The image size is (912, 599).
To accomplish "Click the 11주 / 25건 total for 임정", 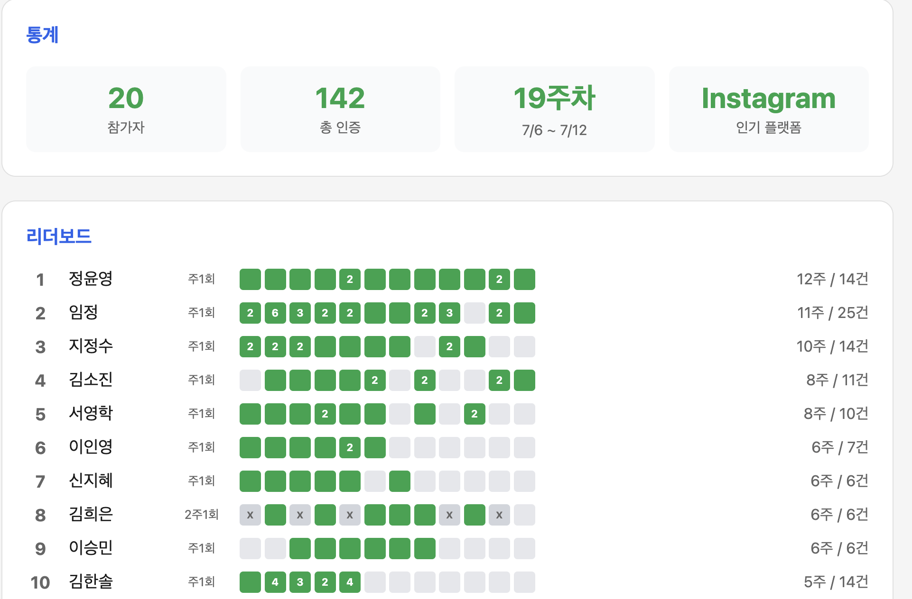I will (x=833, y=313).
